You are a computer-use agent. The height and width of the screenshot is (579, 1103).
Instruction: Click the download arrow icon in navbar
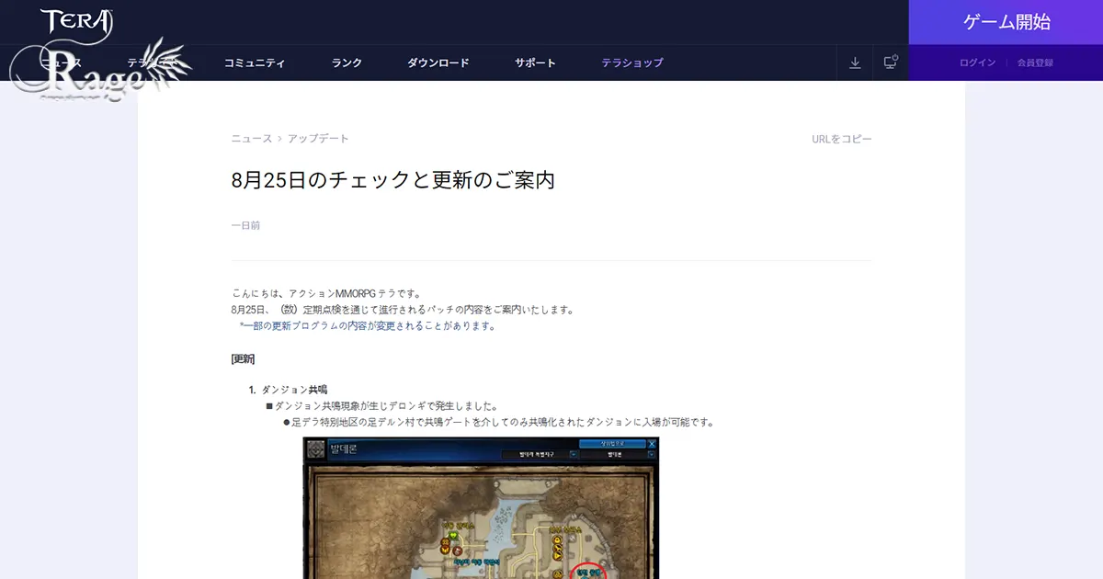[855, 62]
